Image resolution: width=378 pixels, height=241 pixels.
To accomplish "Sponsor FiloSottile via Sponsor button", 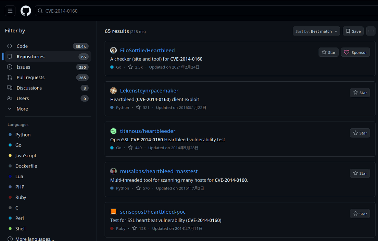I will point(355,52).
